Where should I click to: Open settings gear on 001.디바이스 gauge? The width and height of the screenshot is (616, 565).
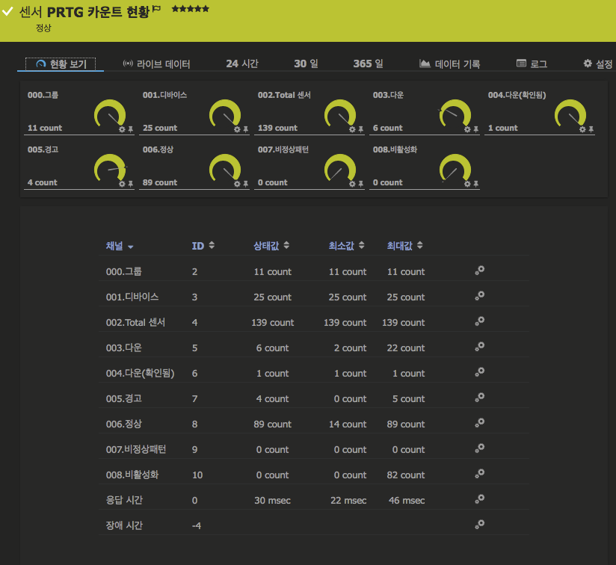[237, 129]
